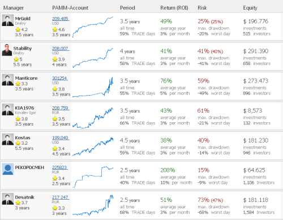Viewport: 283px width, 220px height.
Task: View MrGold account performance chart
Action: (93, 27)
